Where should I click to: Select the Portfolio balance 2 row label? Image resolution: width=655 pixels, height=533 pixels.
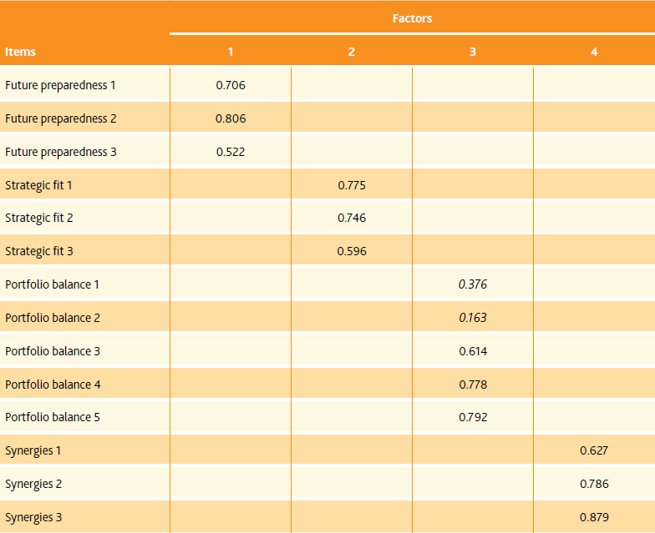click(53, 319)
